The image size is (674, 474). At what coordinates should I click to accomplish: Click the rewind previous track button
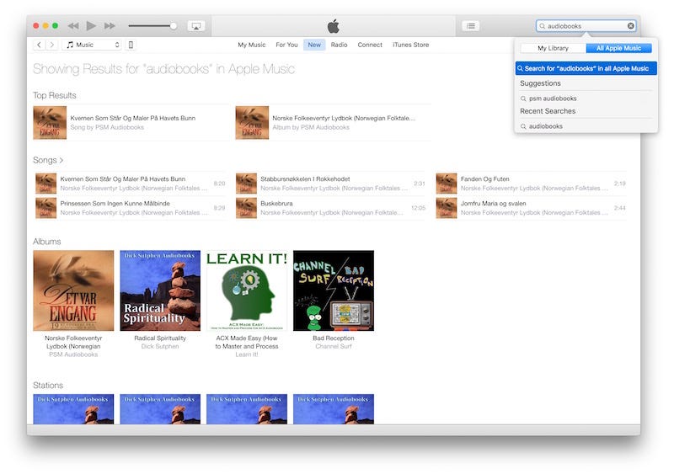point(73,26)
